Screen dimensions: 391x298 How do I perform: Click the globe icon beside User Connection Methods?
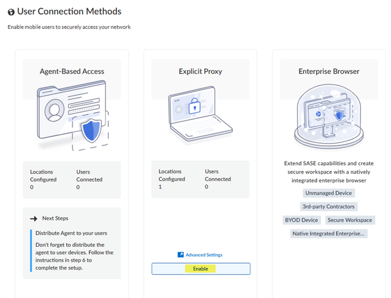(11, 12)
